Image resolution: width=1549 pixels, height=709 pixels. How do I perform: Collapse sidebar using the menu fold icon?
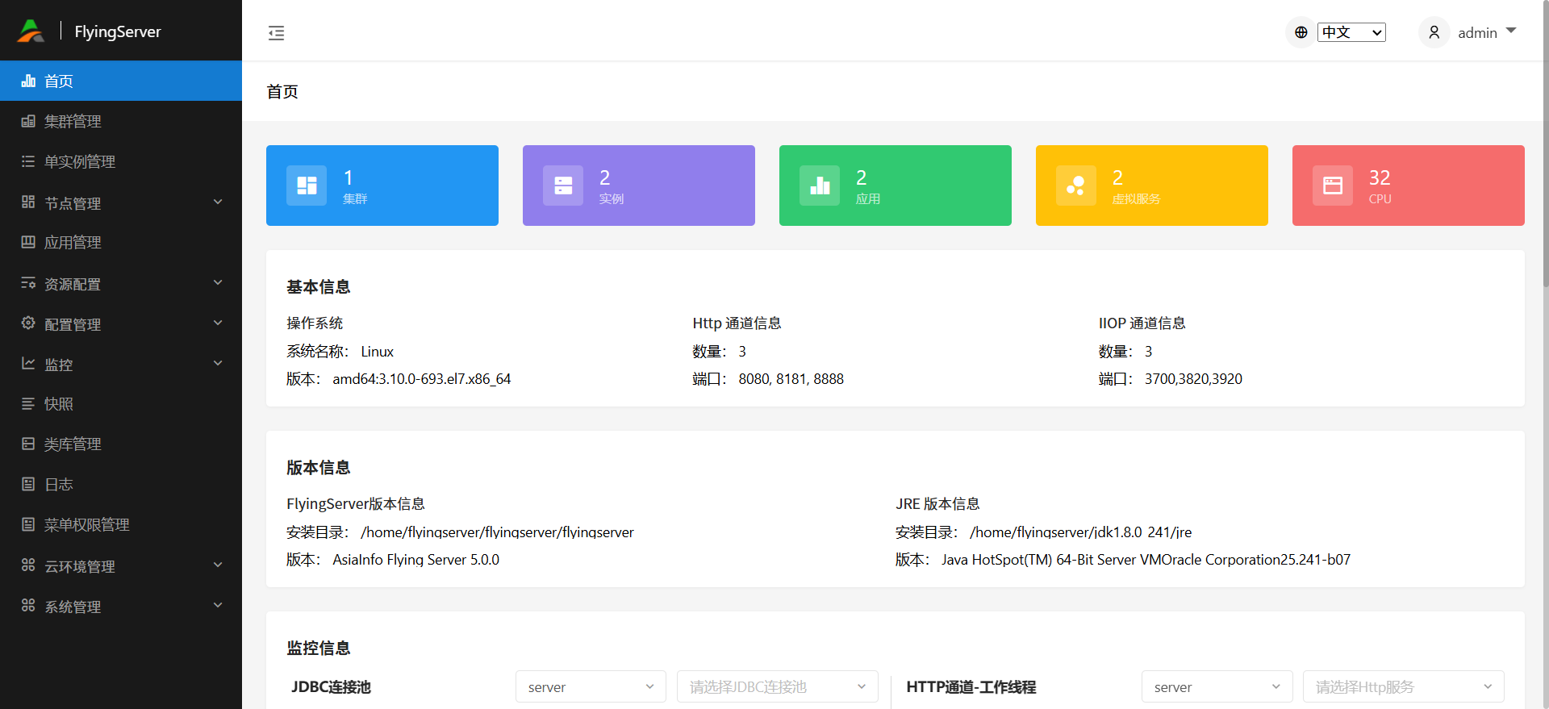276,33
